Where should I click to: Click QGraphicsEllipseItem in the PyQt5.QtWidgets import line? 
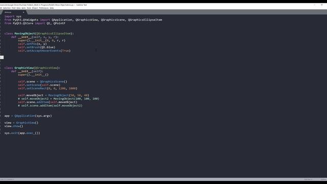[145, 20]
